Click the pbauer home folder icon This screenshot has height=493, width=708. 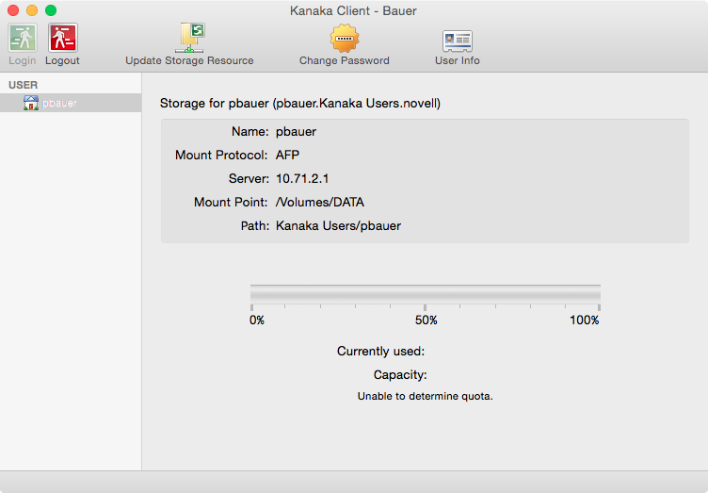tap(31, 103)
